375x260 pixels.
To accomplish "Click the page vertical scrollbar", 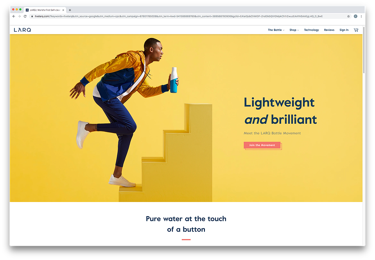I will point(364,50).
